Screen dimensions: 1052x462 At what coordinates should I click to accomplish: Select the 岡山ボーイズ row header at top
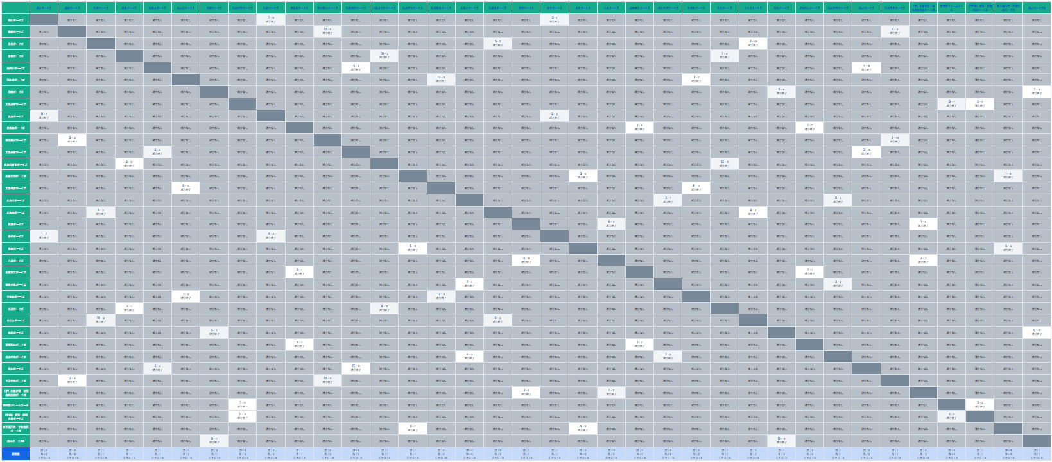15,19
